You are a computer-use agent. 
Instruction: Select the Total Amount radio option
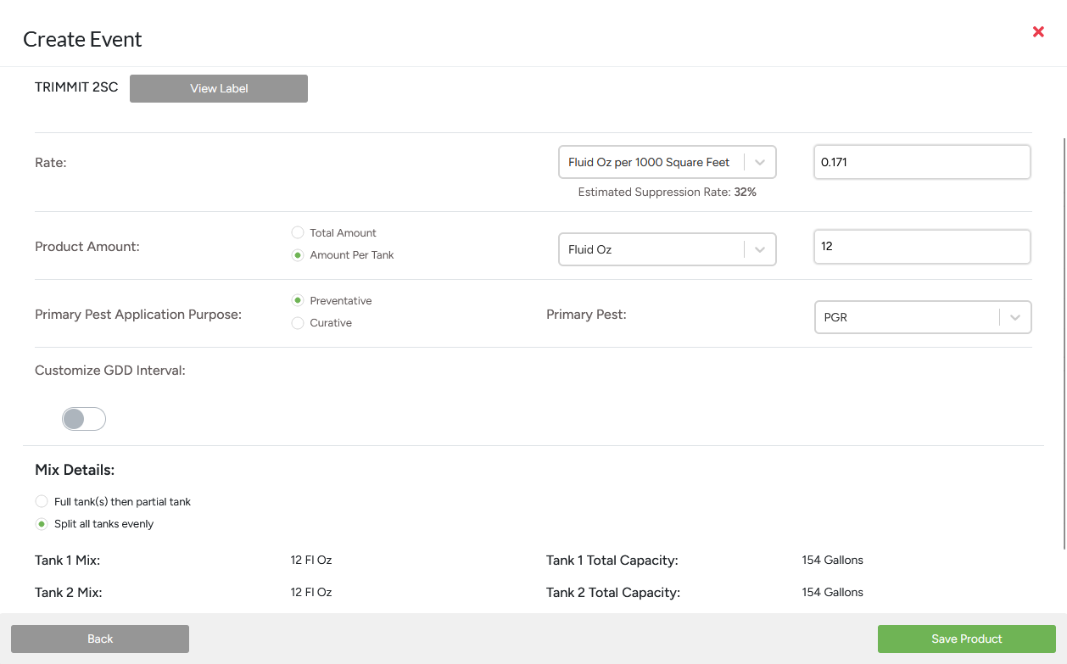(x=298, y=232)
